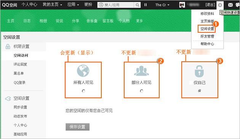Click the 仅自己 label

click(200, 83)
